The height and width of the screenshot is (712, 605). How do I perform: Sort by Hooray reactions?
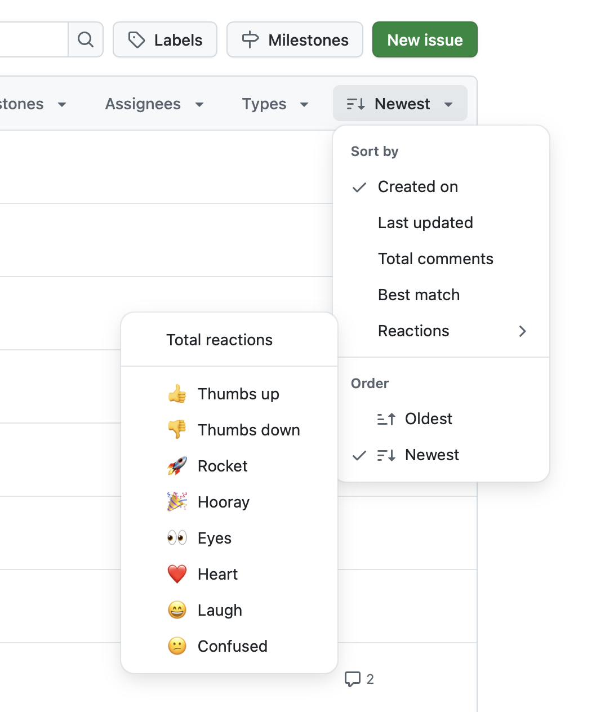tap(223, 502)
